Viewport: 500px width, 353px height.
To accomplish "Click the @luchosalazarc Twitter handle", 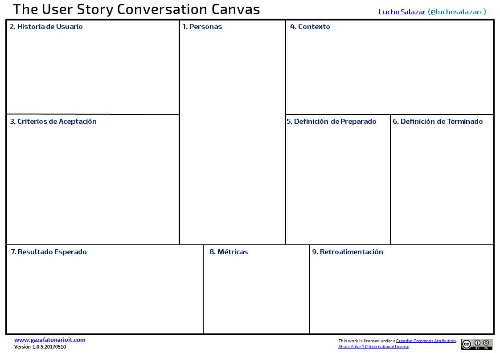I will 457,12.
